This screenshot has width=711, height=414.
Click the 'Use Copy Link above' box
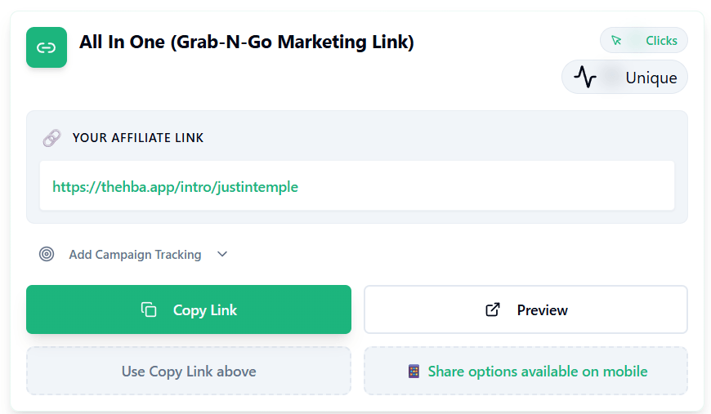pos(189,372)
